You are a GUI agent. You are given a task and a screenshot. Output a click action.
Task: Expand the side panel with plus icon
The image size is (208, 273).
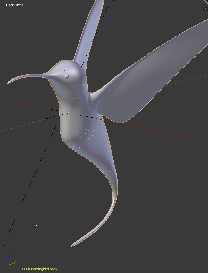tap(205, 9)
